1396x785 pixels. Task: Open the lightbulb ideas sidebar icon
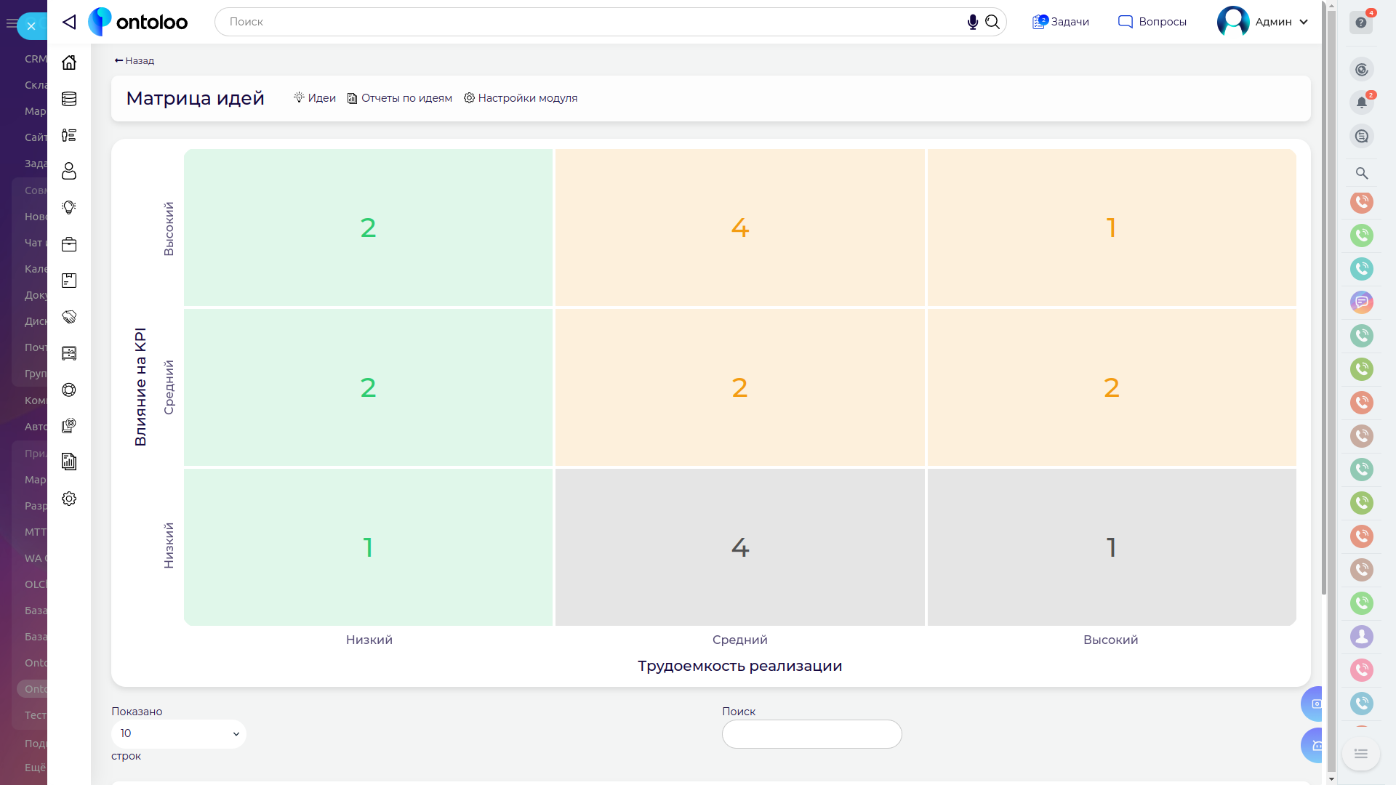[69, 208]
